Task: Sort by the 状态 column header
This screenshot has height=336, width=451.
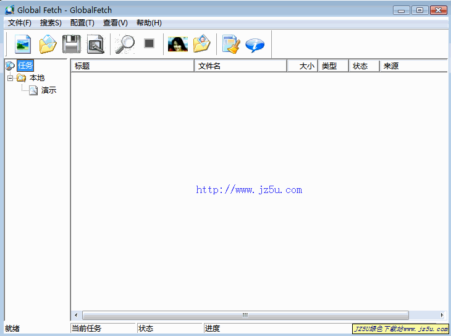Action: pyautogui.click(x=365, y=66)
